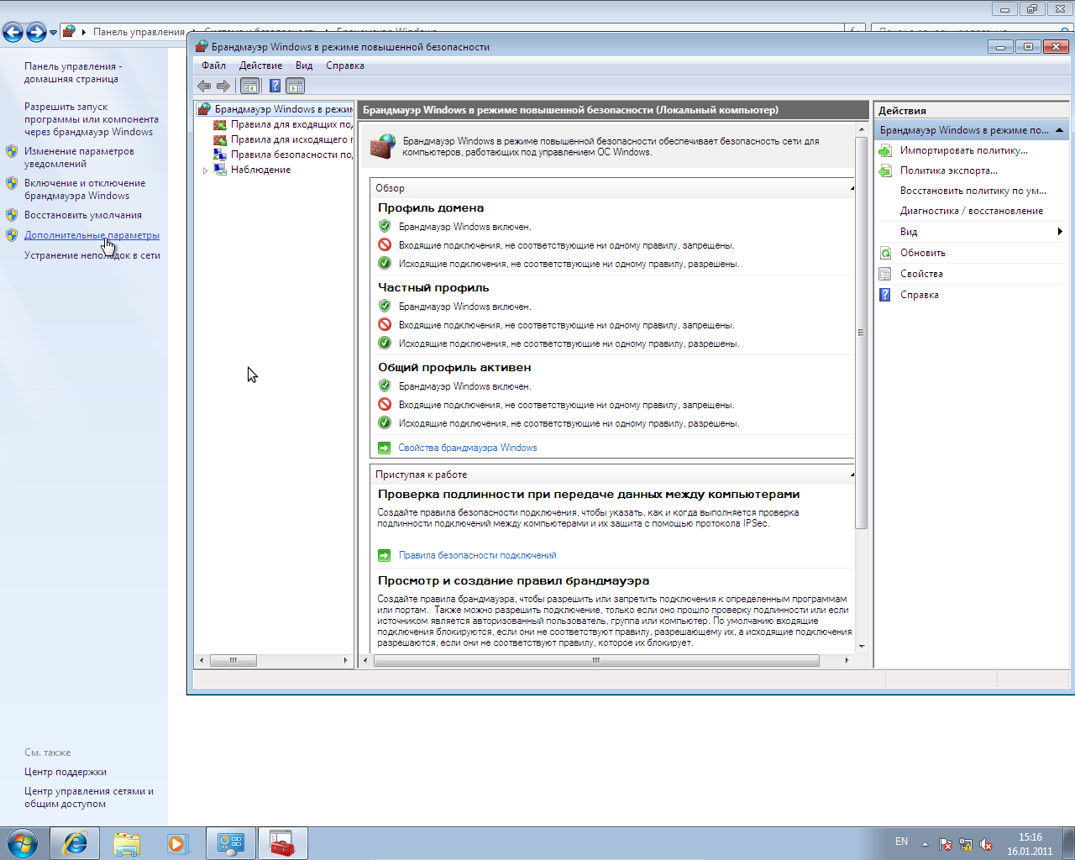
Task: Click the Восстановить умолчания link
Action: (83, 215)
